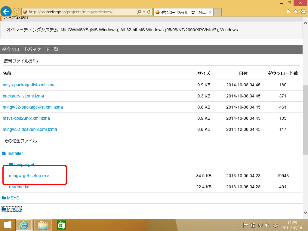Click the circled X tray icon

[276, 225]
